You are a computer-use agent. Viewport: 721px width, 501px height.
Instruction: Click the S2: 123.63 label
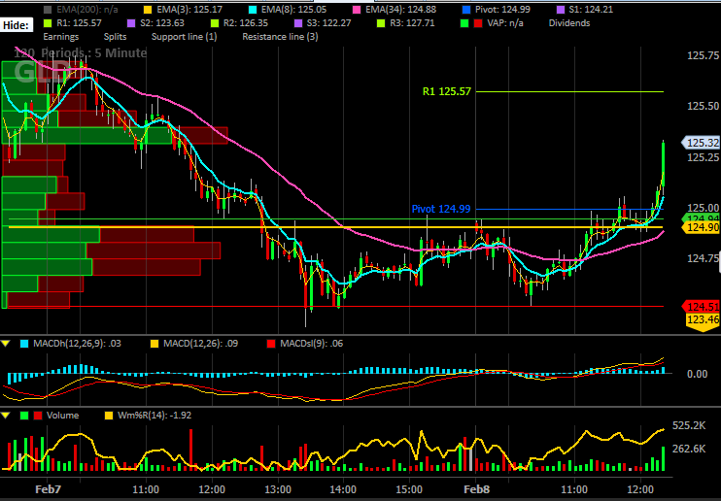coord(162,23)
